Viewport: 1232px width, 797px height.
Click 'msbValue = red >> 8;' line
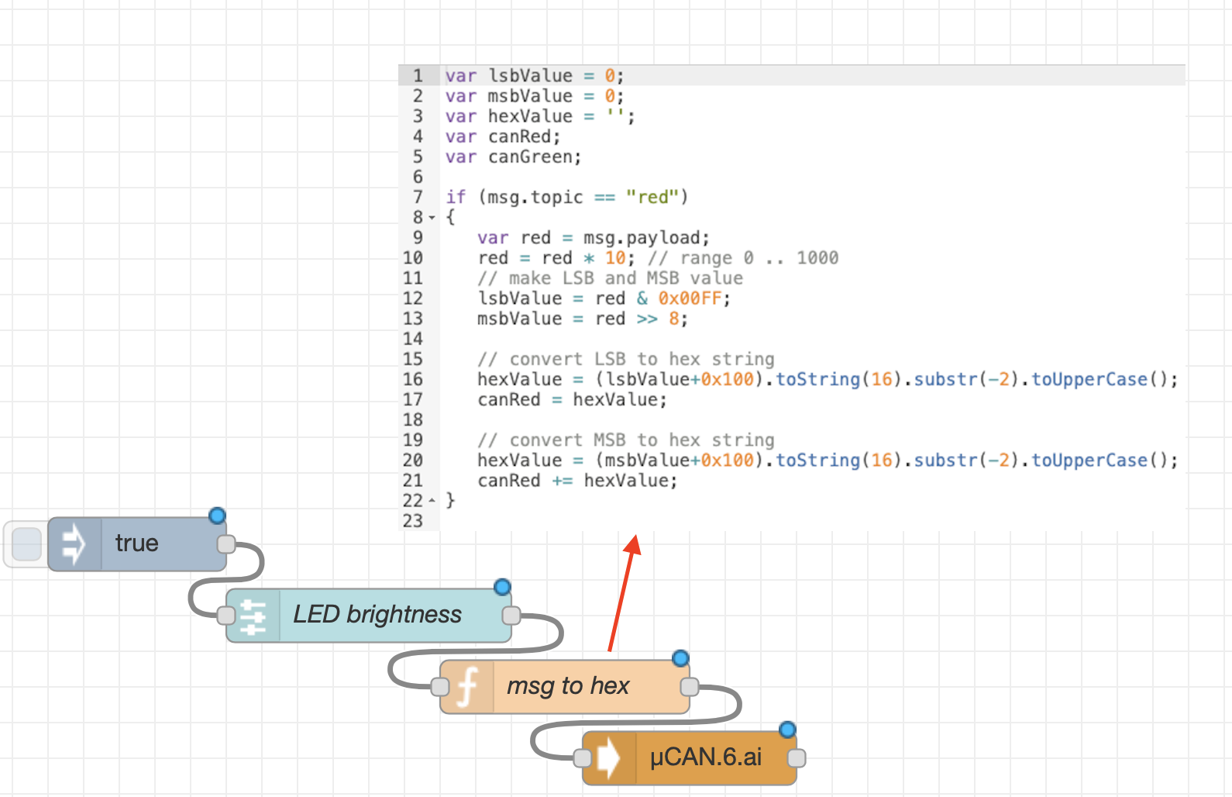582,319
